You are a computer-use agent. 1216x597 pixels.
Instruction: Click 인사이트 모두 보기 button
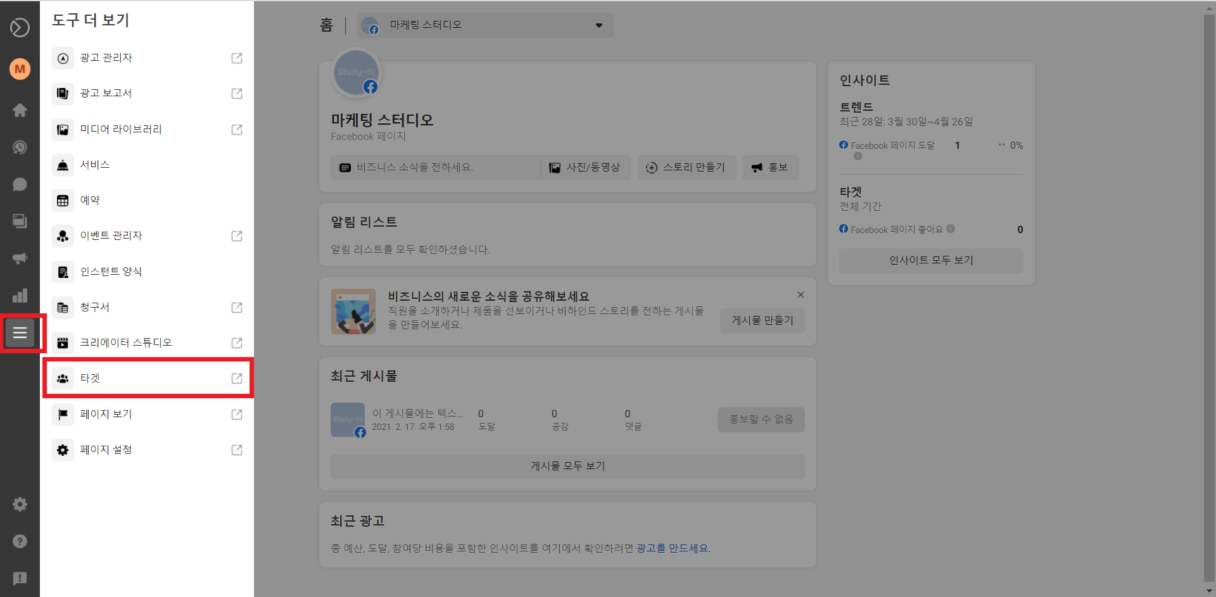[931, 260]
